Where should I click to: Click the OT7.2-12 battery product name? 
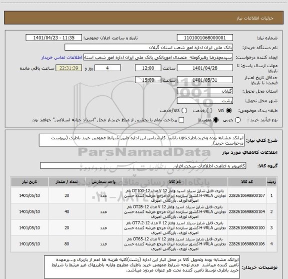[x=175, y=228]
